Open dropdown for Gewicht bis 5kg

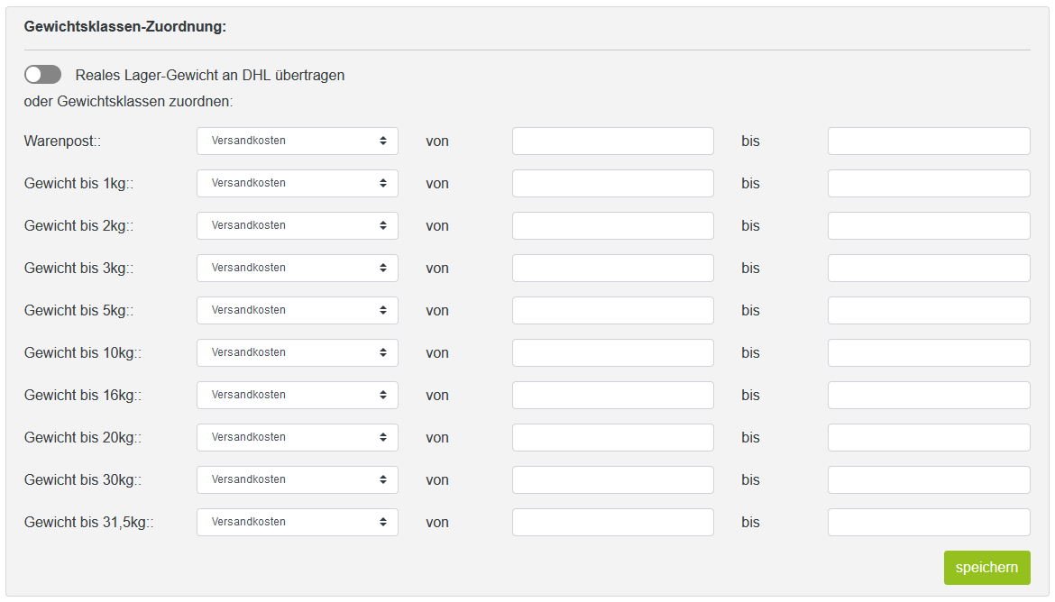(298, 311)
